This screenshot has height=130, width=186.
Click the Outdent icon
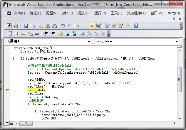pyautogui.click(x=52, y=33)
